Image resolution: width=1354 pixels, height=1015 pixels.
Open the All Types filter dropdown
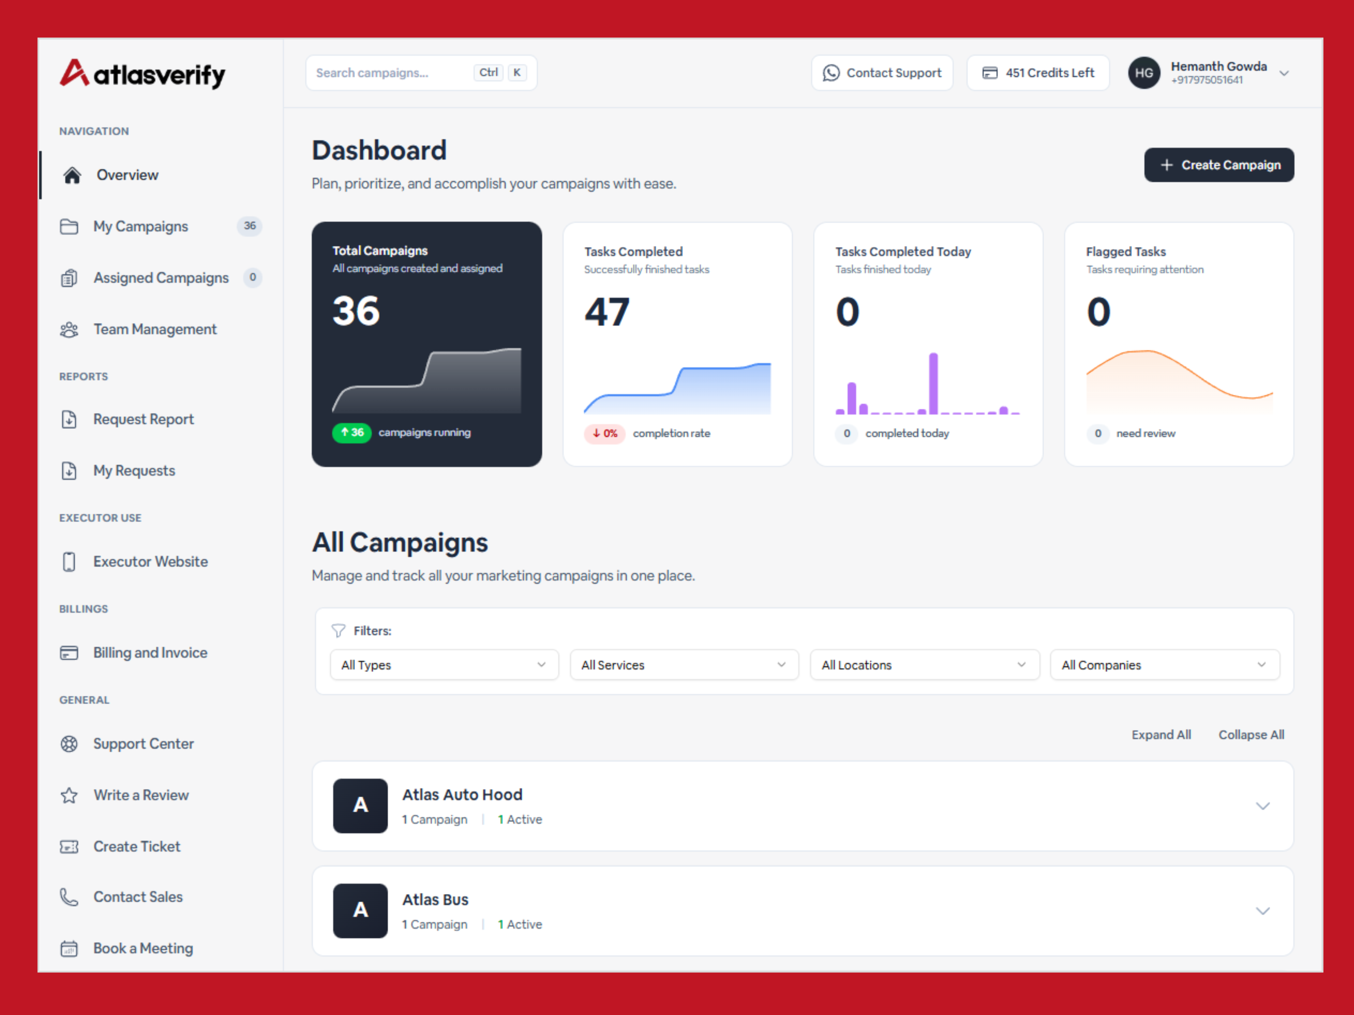(444, 665)
